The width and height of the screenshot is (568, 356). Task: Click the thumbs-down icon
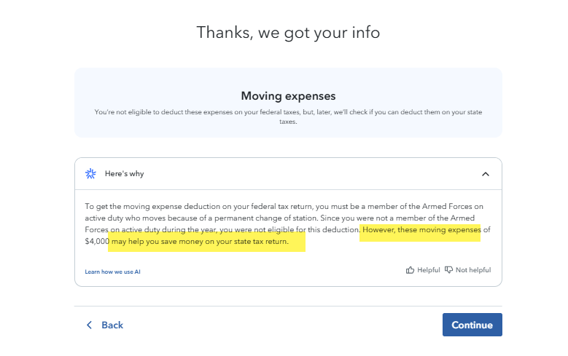click(449, 270)
